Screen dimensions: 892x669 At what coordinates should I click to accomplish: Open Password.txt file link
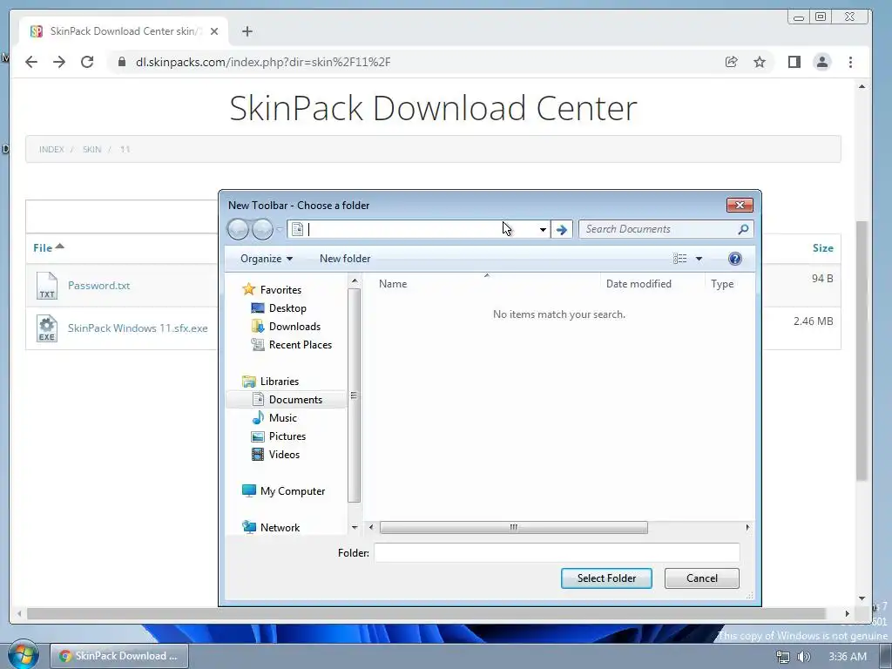(99, 286)
